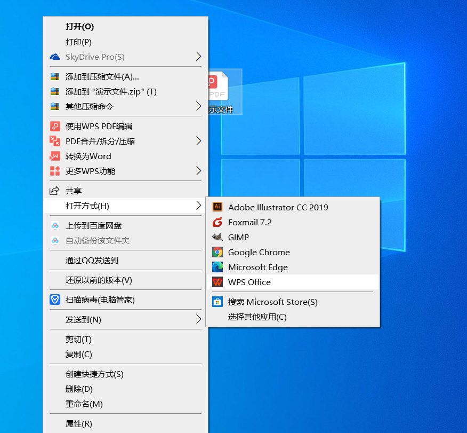Select 转换为Word menu entry
This screenshot has height=433, width=467.
[125, 156]
